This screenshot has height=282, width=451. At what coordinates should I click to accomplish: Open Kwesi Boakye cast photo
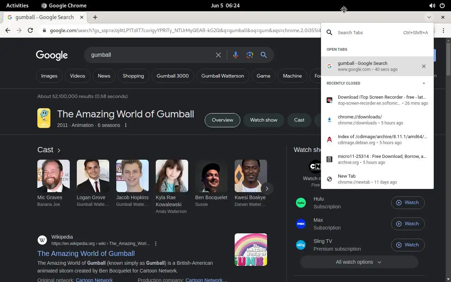point(251,176)
